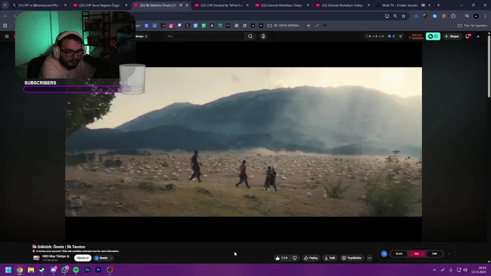Open WhatsApp from the taskbar
The height and width of the screenshot is (276, 491).
(65, 270)
